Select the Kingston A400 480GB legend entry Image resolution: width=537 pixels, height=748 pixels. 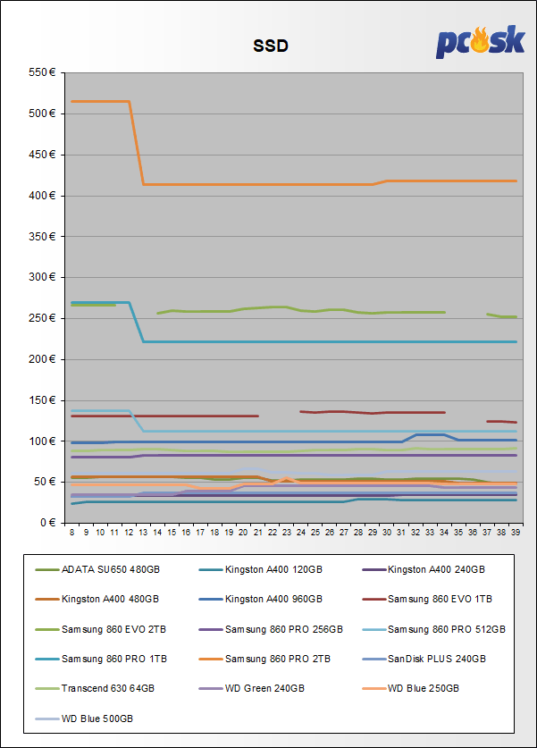click(x=97, y=599)
